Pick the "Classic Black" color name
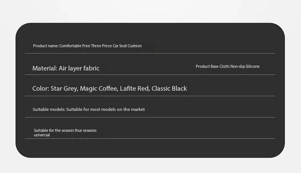This screenshot has width=301, height=173. [169, 88]
